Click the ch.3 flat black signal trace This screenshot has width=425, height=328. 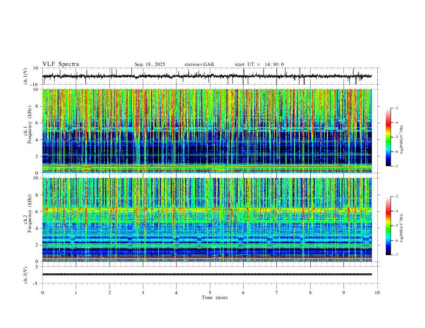pos(207,274)
